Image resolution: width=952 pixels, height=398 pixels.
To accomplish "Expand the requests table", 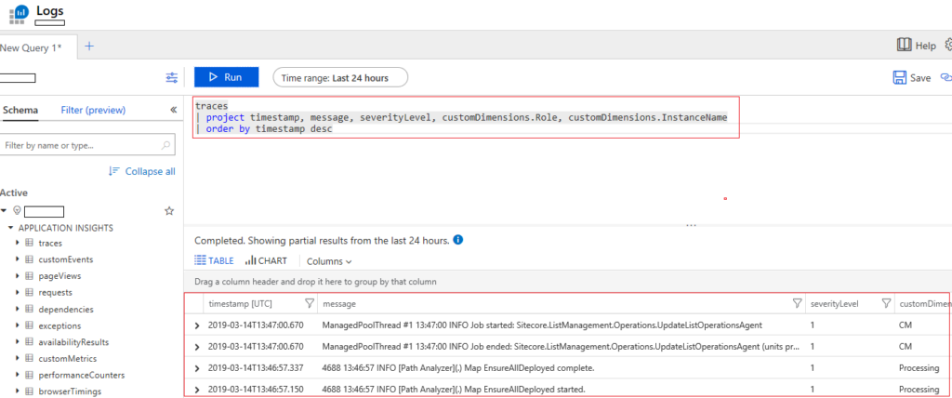I will pos(18,292).
